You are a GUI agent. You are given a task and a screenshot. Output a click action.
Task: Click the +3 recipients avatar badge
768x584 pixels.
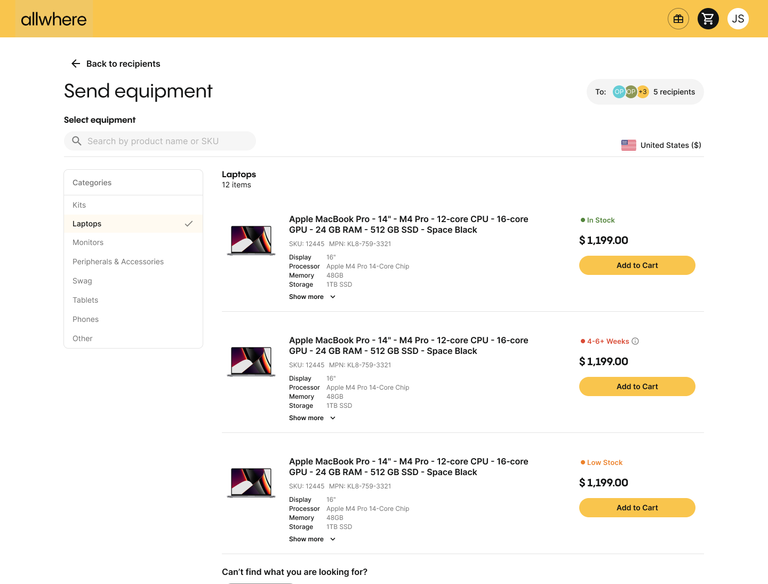click(x=643, y=92)
